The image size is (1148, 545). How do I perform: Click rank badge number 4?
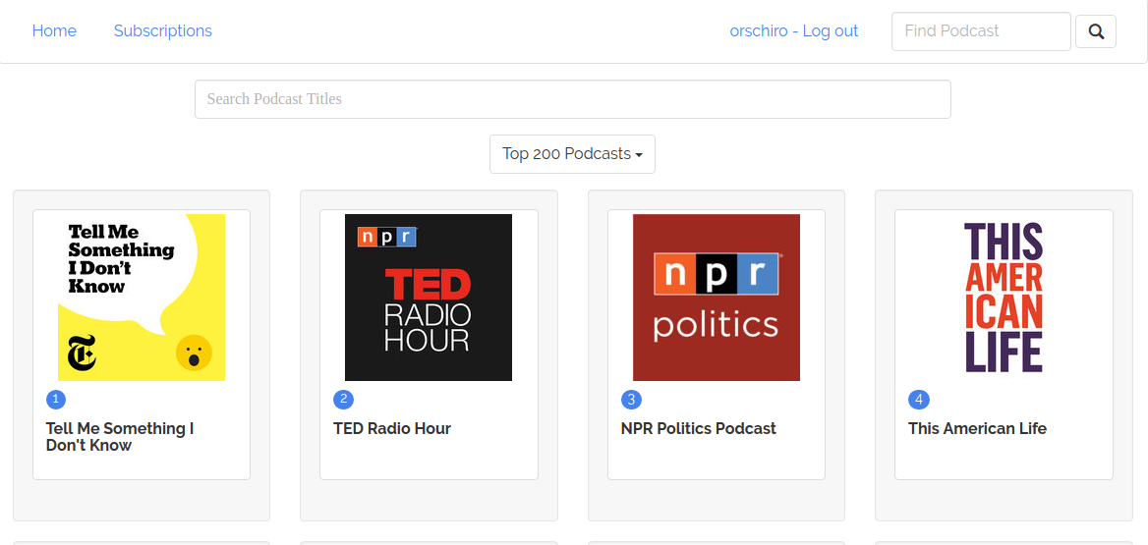(918, 400)
